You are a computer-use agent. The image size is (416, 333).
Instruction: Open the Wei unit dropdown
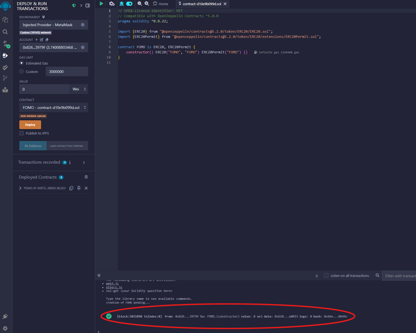[79, 89]
